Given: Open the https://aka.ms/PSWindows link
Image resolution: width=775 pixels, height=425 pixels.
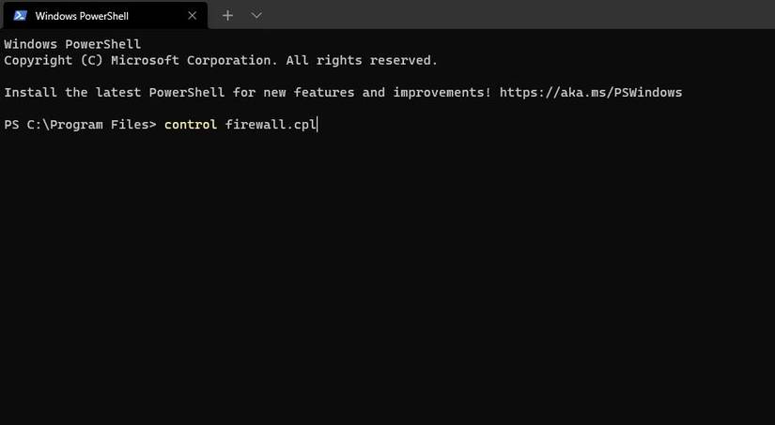Looking at the screenshot, I should pos(590,93).
